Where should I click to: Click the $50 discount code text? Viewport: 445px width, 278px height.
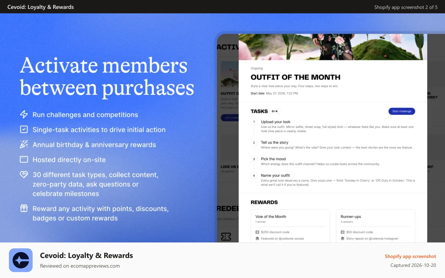pyautogui.click(x=360, y=232)
